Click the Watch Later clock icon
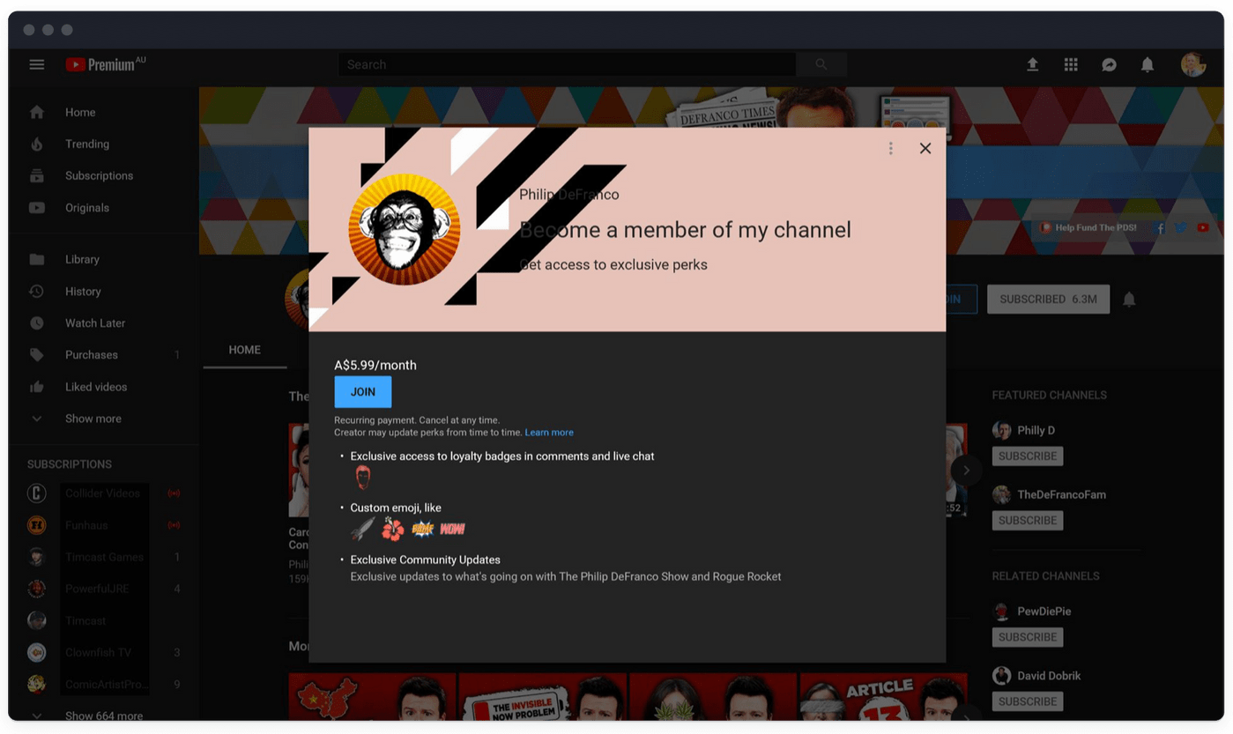 tap(37, 323)
